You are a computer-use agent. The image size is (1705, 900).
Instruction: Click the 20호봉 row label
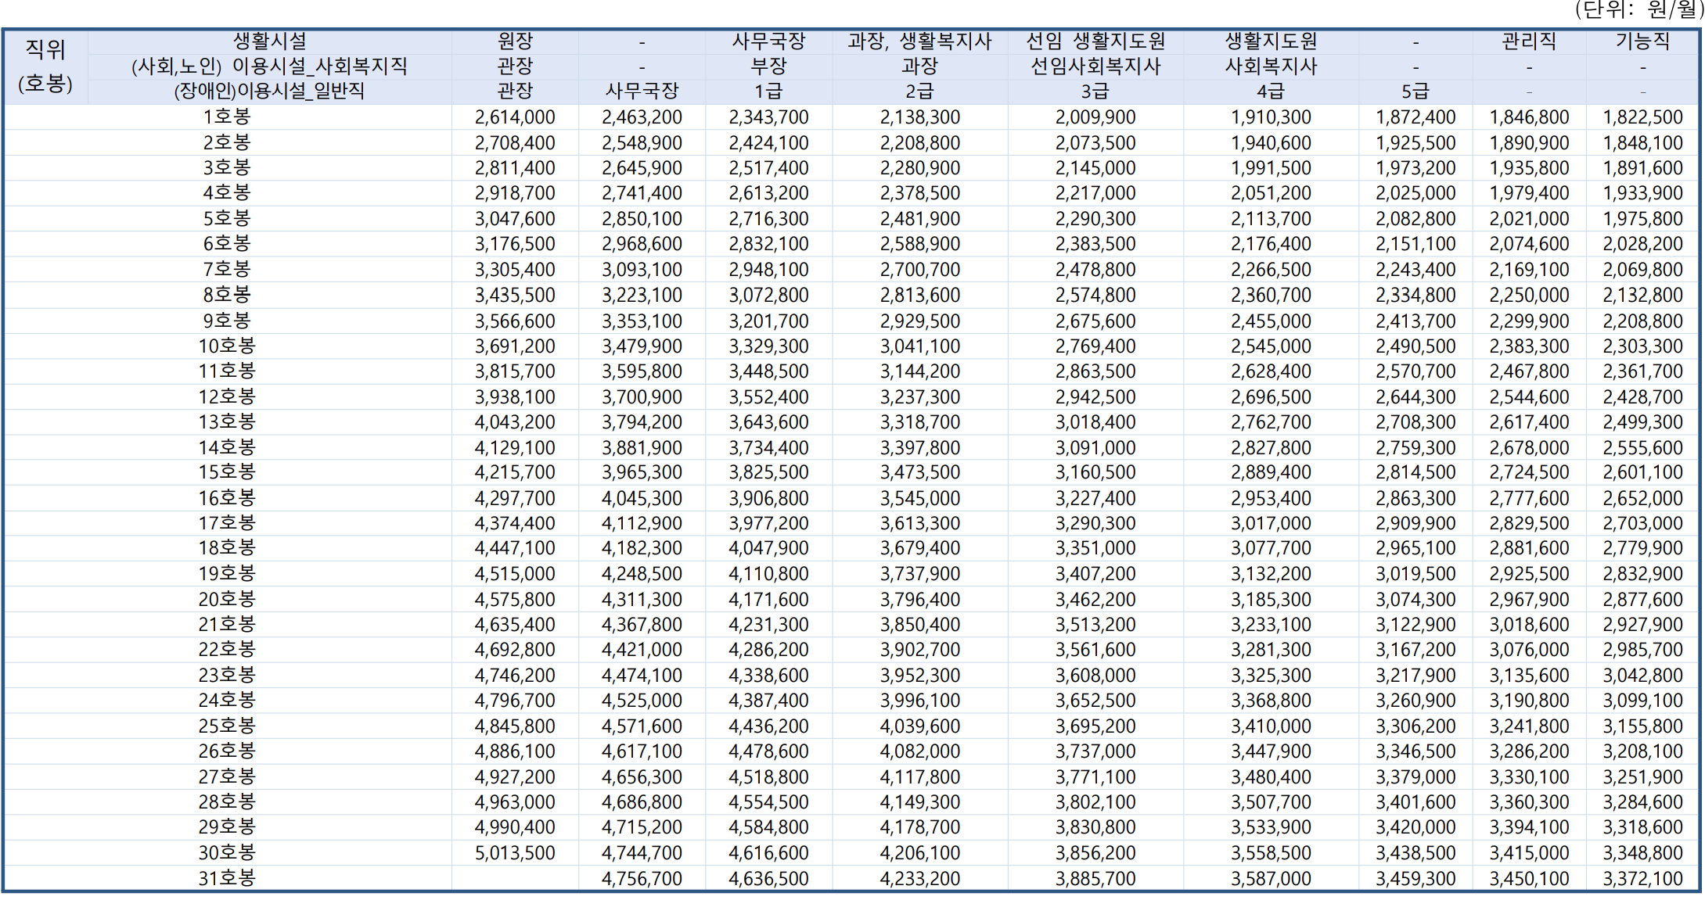click(x=227, y=600)
